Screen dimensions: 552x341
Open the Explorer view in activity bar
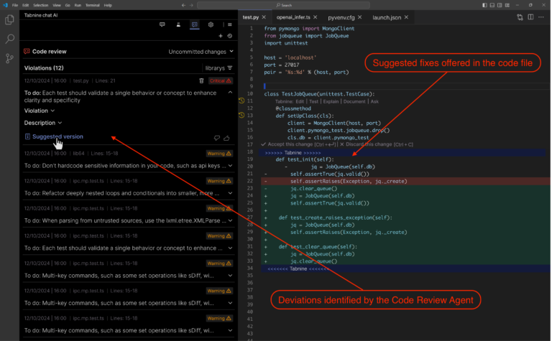(10, 21)
